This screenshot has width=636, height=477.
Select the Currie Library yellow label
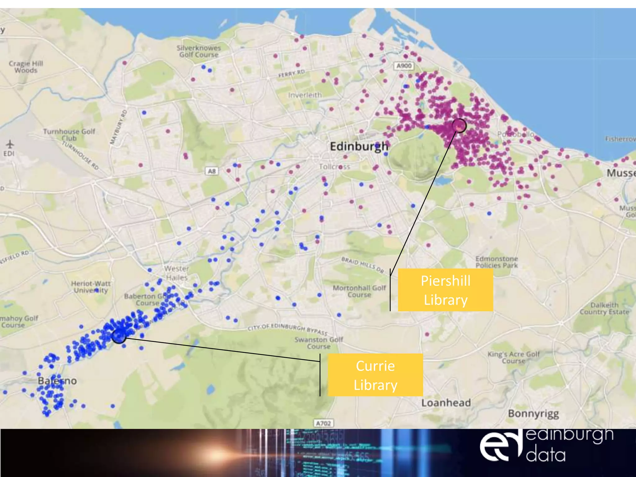pyautogui.click(x=375, y=375)
